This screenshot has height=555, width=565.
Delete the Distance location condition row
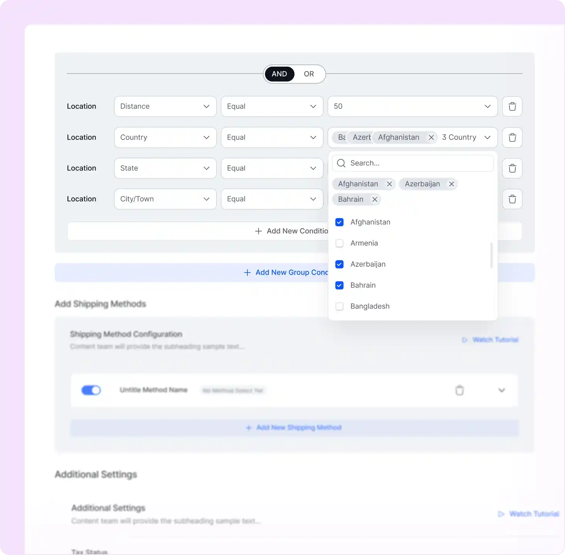(512, 106)
